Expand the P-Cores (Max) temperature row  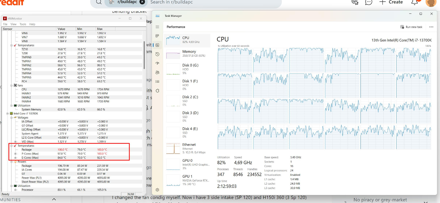coord(15,154)
